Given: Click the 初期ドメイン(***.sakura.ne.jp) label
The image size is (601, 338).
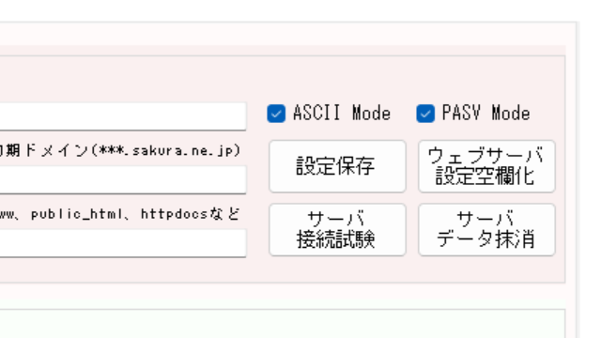Looking at the screenshot, I should (120, 150).
